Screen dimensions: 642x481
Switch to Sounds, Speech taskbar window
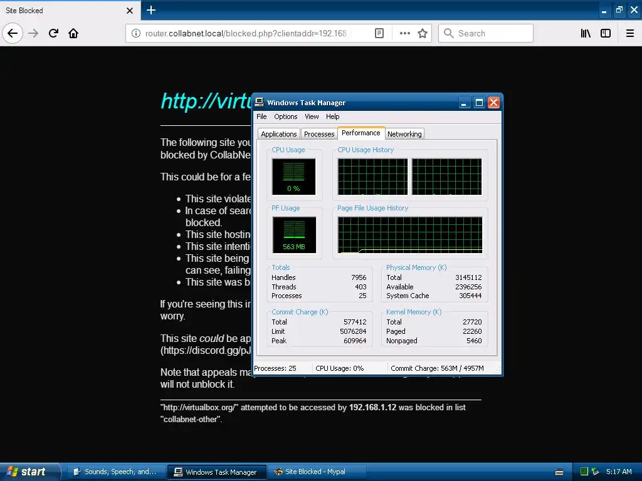pos(116,472)
